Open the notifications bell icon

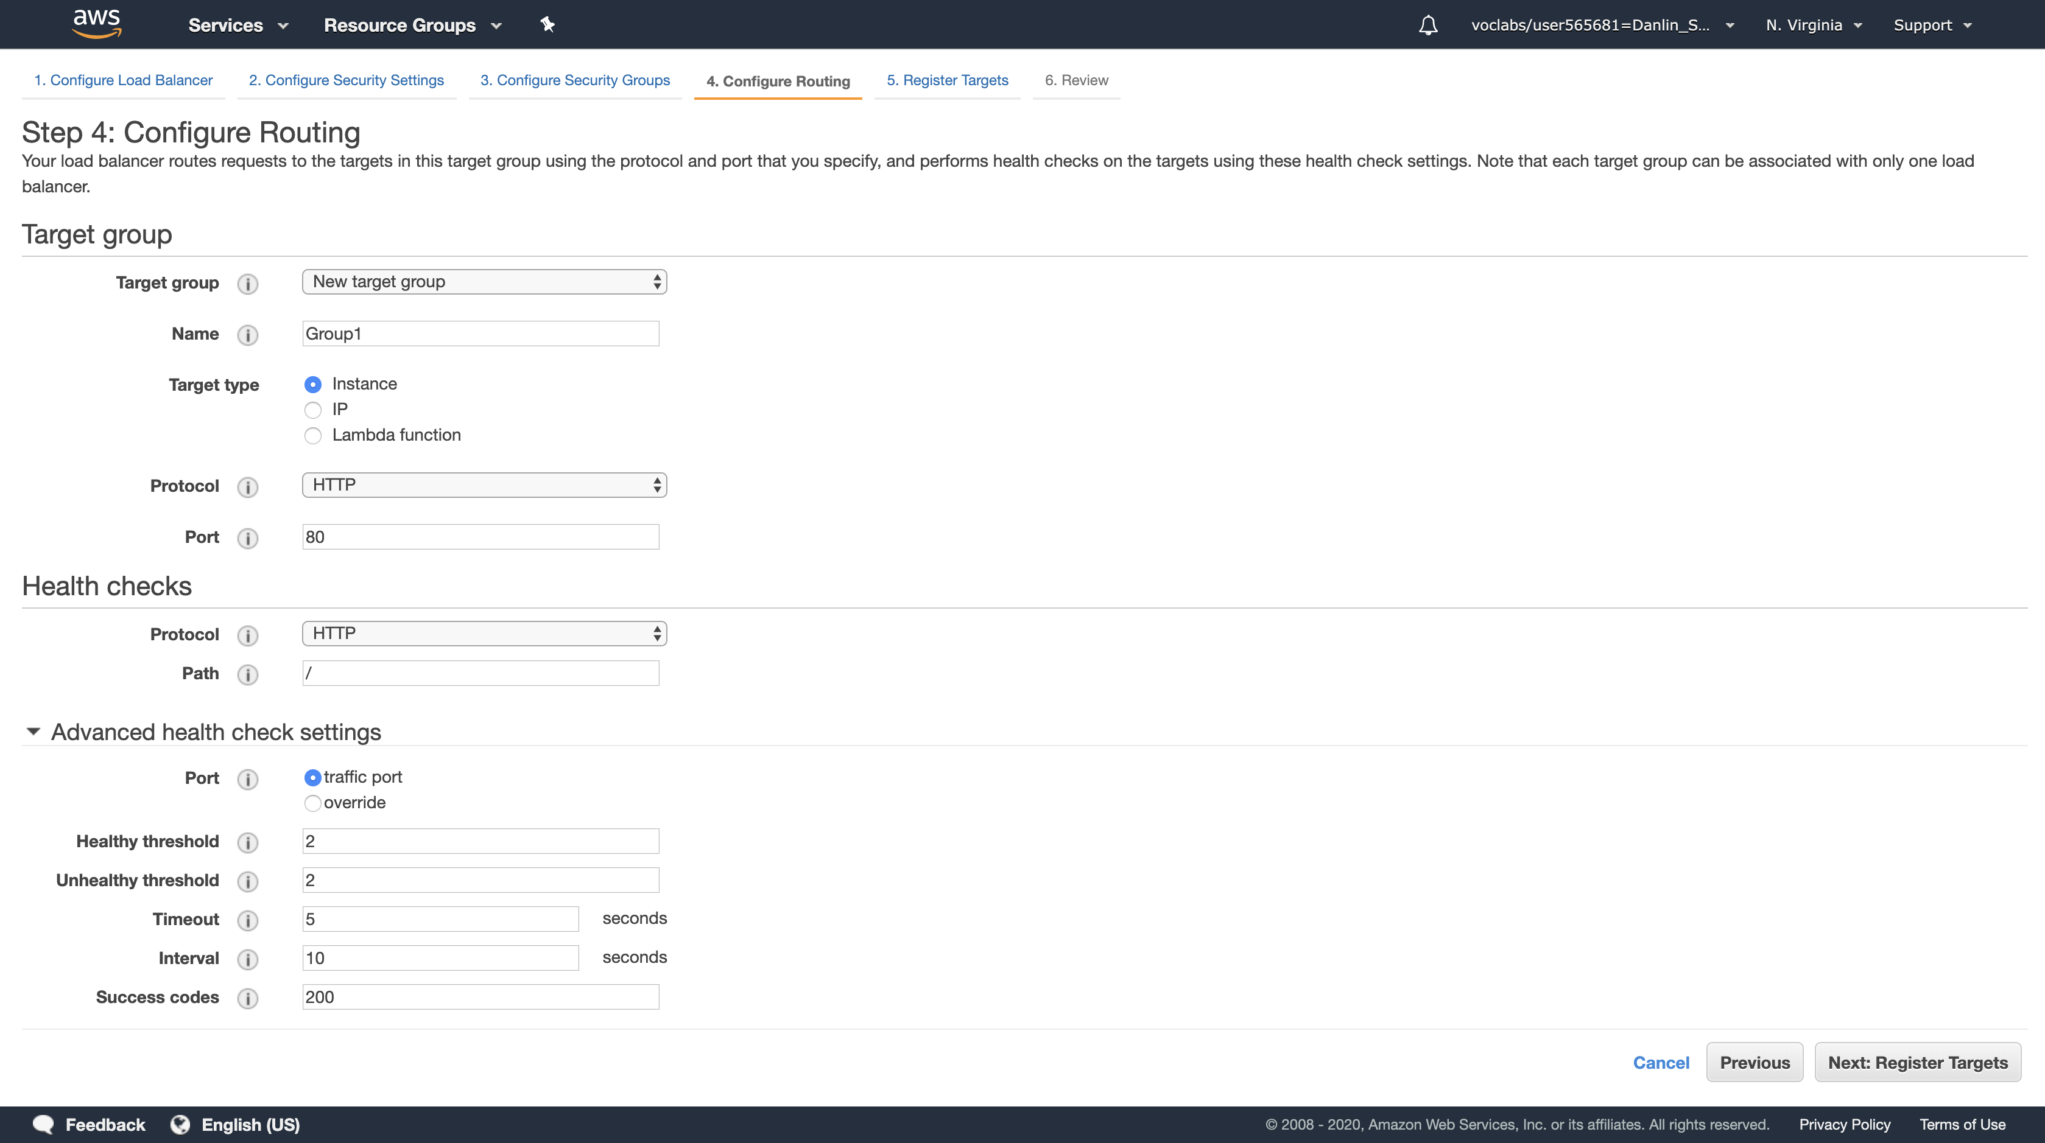click(x=1427, y=26)
